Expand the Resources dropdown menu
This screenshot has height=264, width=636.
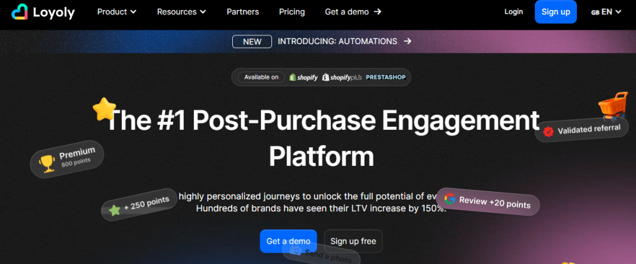tap(181, 12)
